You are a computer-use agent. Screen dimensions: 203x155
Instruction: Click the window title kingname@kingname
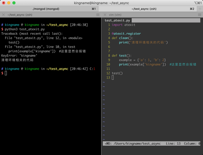point(101,3)
